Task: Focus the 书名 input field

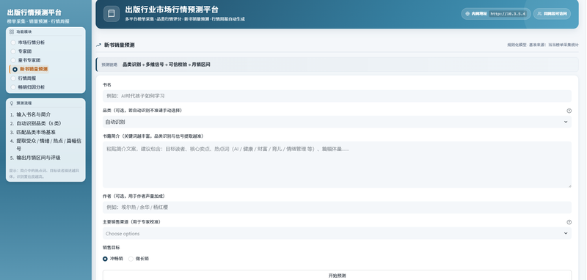Action: [337, 96]
